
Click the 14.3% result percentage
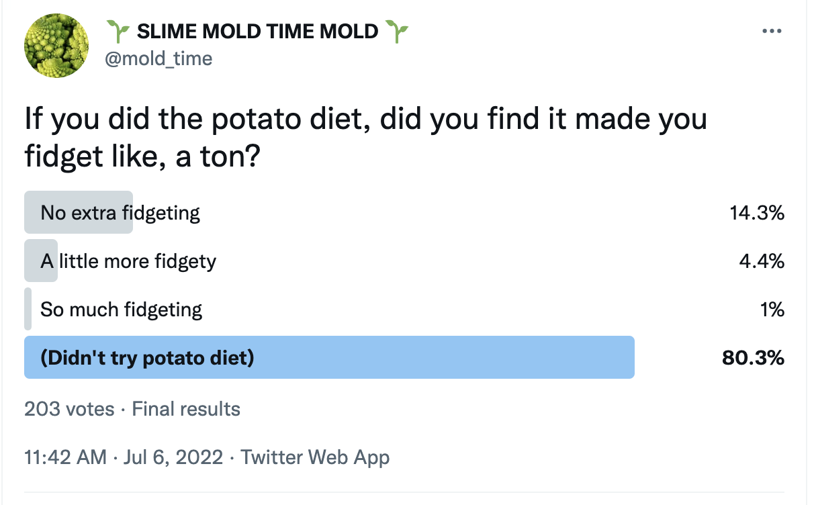point(757,214)
